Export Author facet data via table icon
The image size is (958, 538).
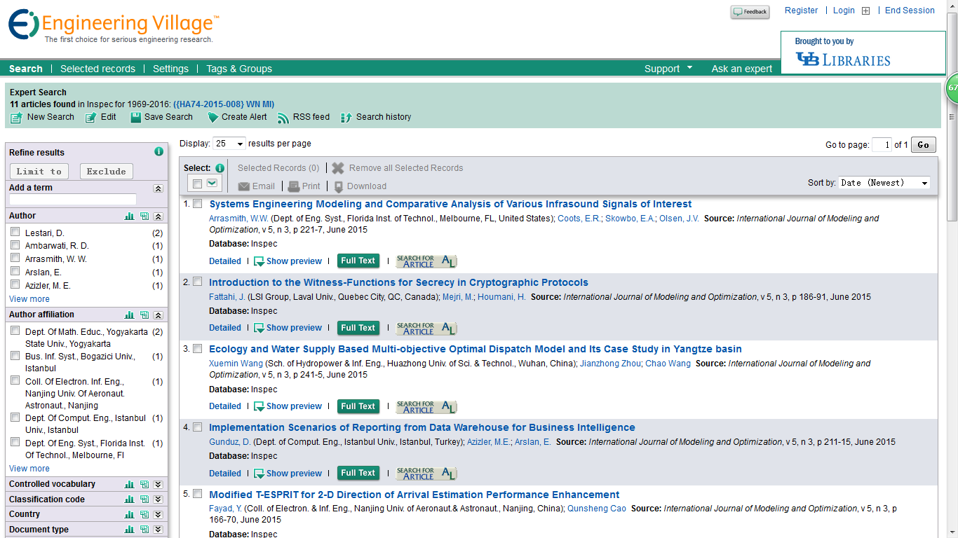coord(144,216)
